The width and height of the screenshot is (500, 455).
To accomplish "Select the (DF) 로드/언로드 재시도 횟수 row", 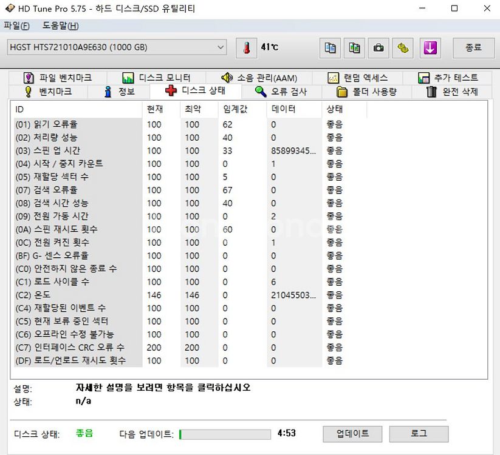I will pyautogui.click(x=190, y=361).
